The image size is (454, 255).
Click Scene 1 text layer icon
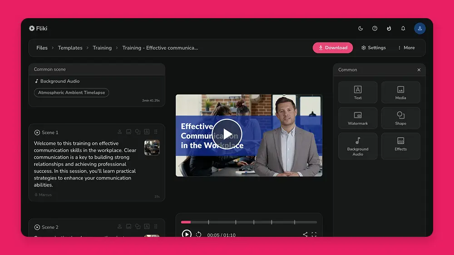pos(147,132)
